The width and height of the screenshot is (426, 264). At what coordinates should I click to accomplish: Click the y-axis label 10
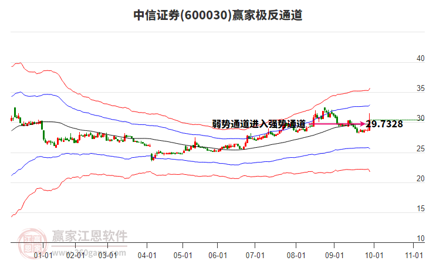pos(421,238)
